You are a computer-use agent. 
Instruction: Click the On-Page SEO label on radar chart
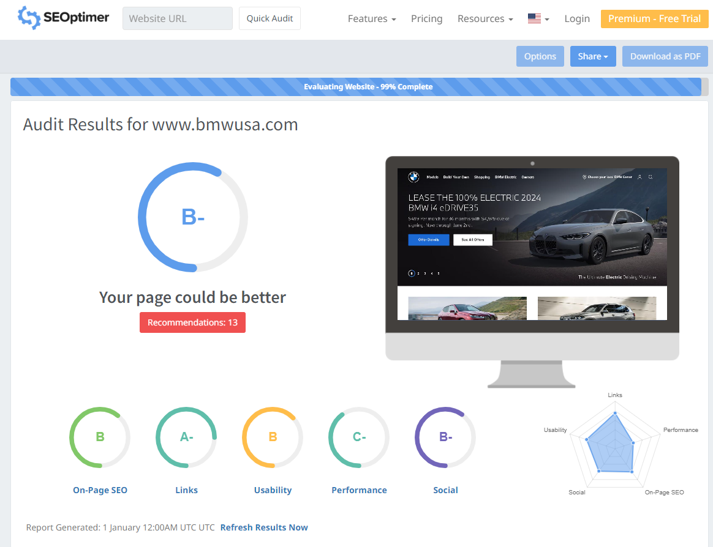point(664,492)
